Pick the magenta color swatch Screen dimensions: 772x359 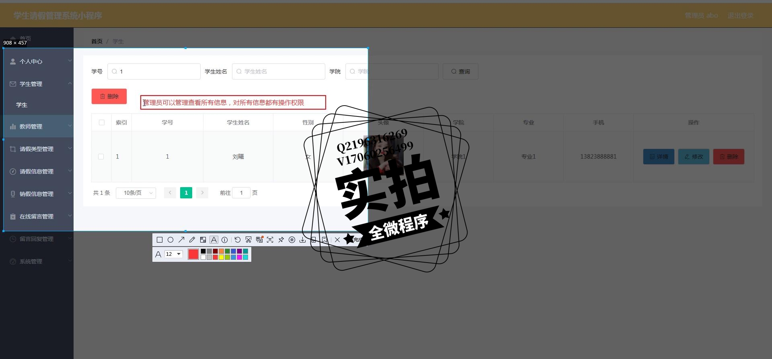click(240, 257)
